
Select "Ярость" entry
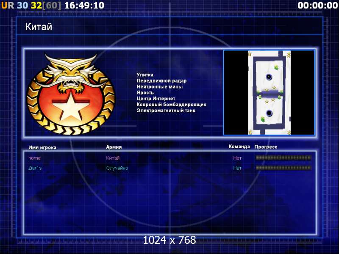pyautogui.click(x=145, y=93)
